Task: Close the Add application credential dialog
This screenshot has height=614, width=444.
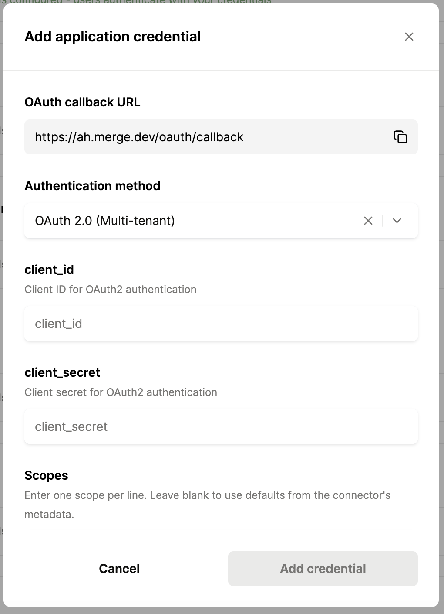Action: coord(409,37)
